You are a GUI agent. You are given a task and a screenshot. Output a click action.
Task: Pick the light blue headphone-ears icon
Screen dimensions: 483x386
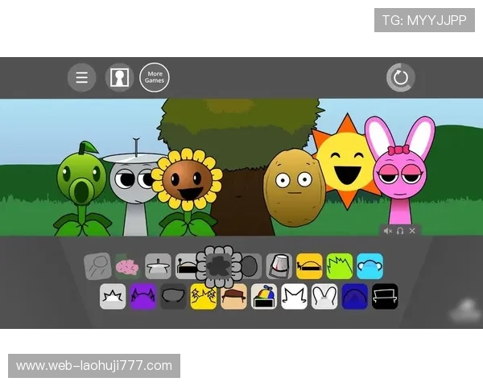click(x=370, y=266)
